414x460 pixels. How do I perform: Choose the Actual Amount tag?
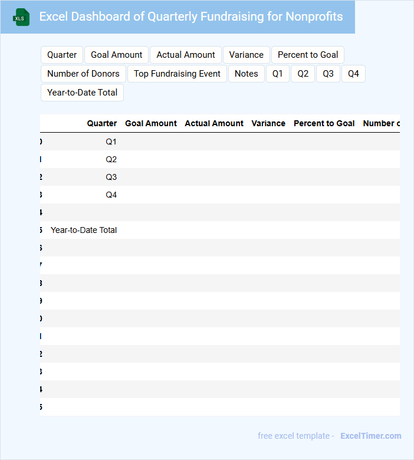(186, 55)
